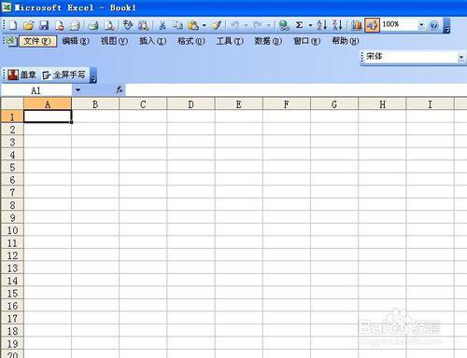This screenshot has width=467, height=358.
Task: Click the New blank workbook icon
Action: (13, 25)
